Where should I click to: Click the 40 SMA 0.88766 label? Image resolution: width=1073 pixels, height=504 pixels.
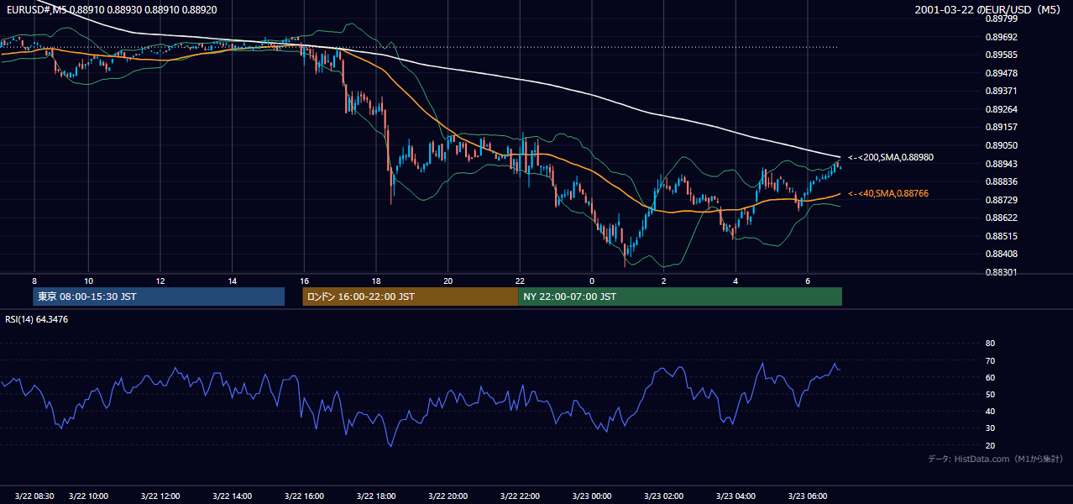tap(888, 193)
